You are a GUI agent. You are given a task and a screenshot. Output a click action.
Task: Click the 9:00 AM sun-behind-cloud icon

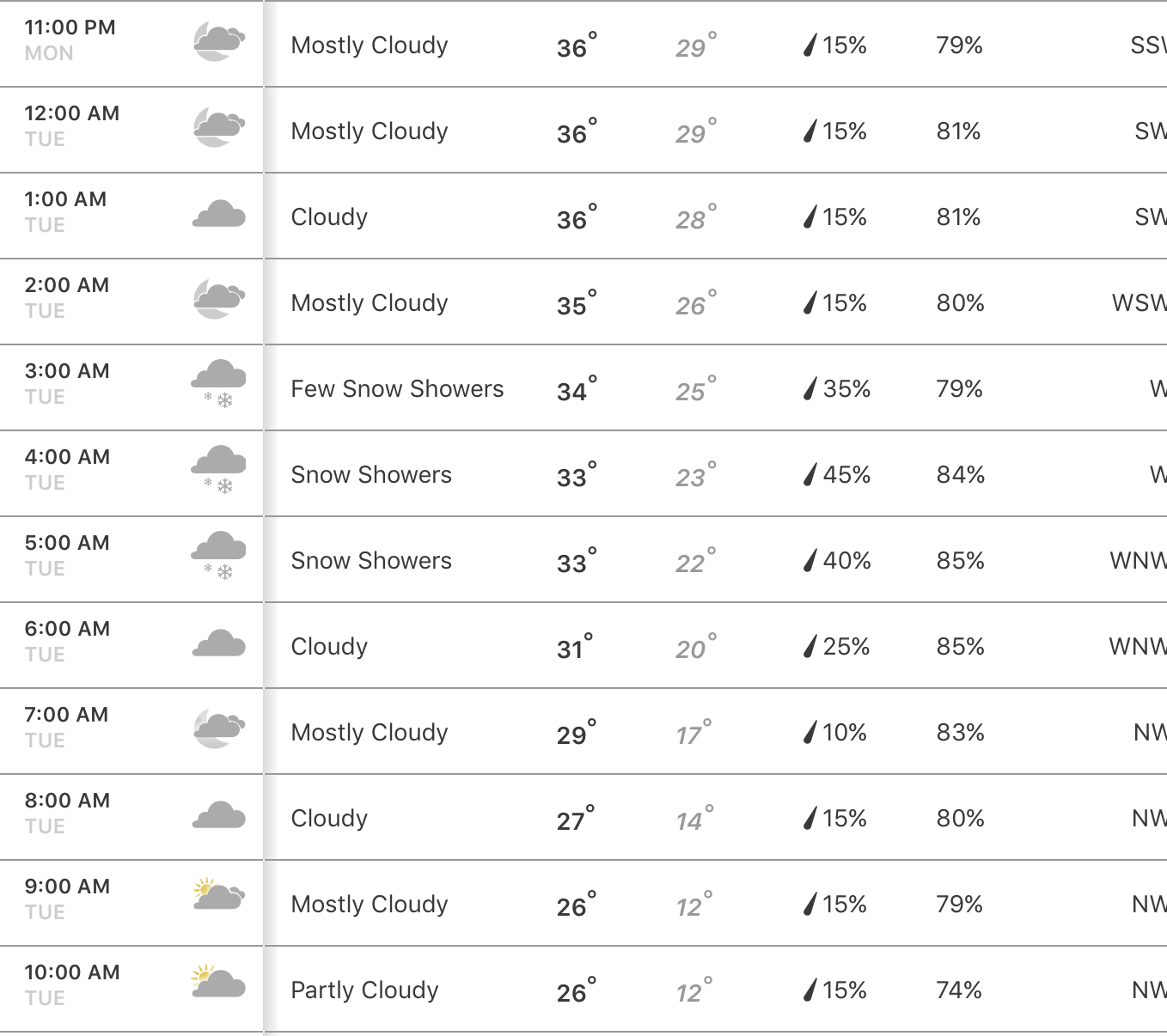pyautogui.click(x=219, y=894)
